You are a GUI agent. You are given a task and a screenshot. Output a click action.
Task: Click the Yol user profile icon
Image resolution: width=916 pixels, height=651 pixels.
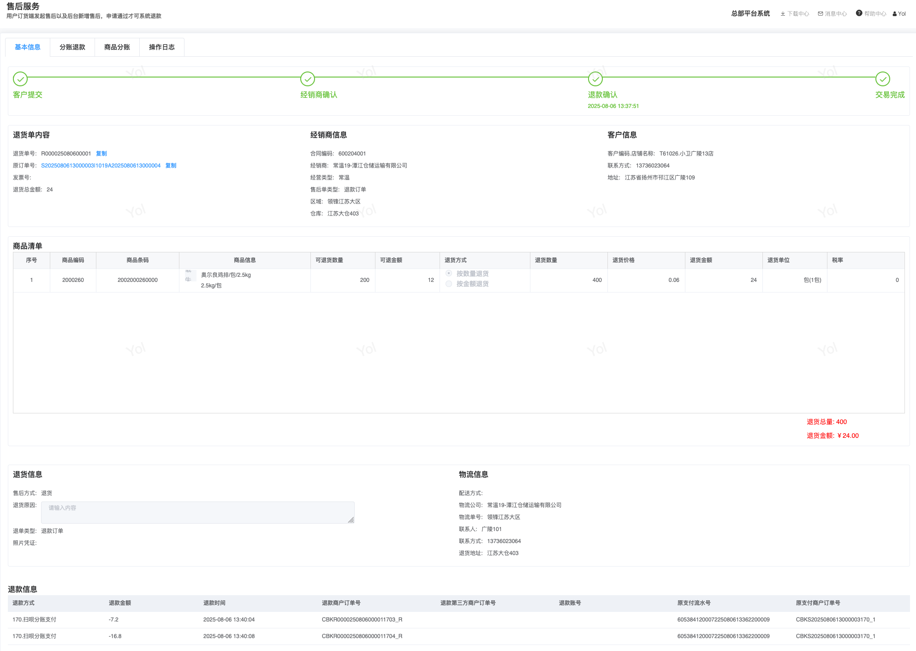(x=895, y=14)
